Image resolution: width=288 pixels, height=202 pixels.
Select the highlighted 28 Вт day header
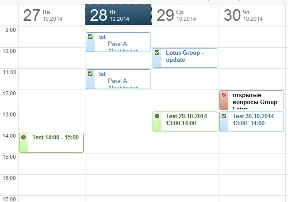[118, 15]
